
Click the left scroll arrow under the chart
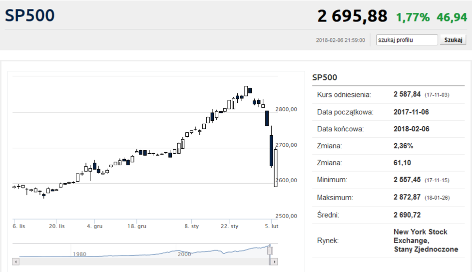pyautogui.click(x=15, y=261)
